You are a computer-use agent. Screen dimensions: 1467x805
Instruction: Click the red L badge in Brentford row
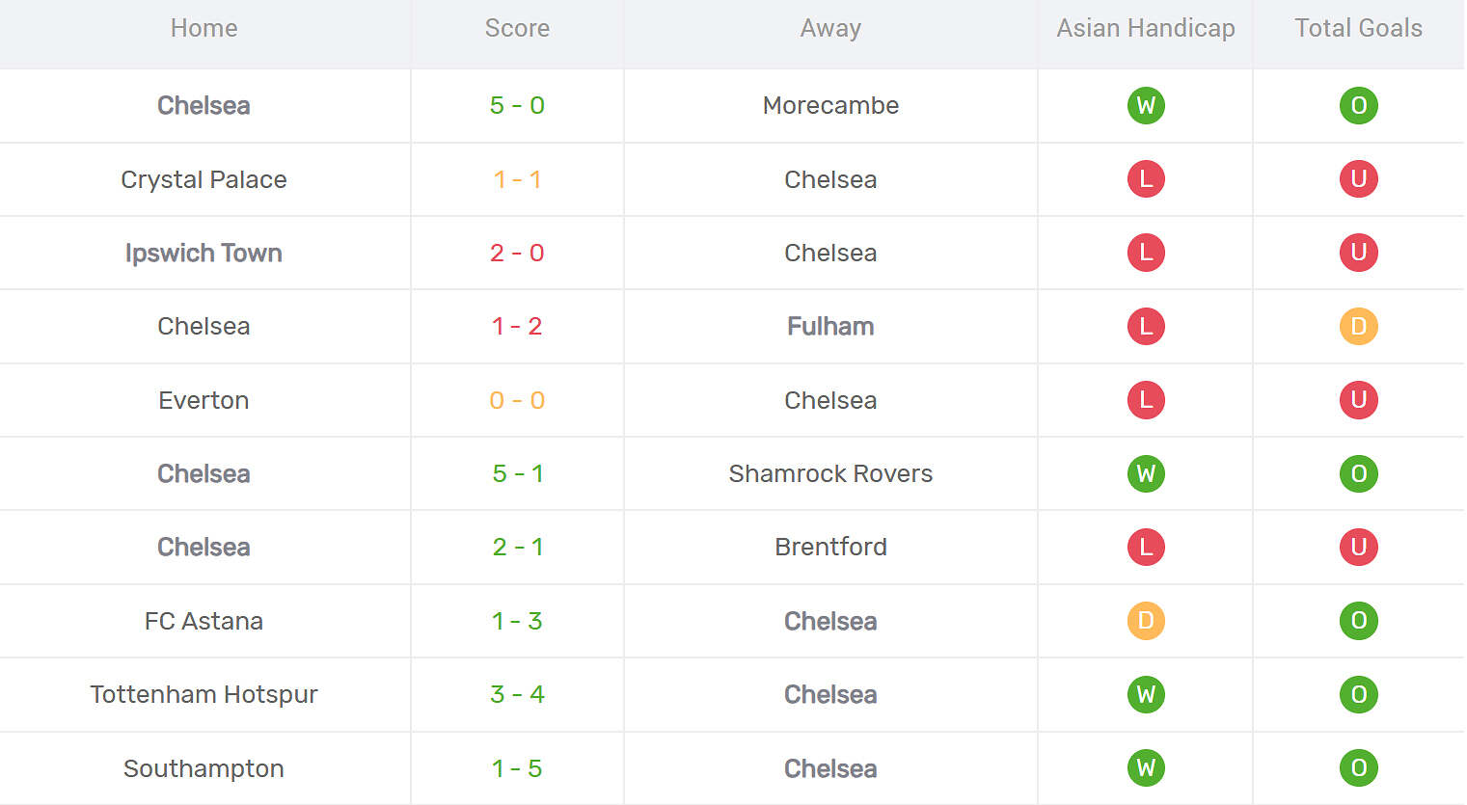[x=1146, y=547]
